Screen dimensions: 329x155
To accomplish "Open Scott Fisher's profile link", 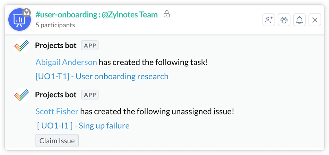I will coord(57,111).
